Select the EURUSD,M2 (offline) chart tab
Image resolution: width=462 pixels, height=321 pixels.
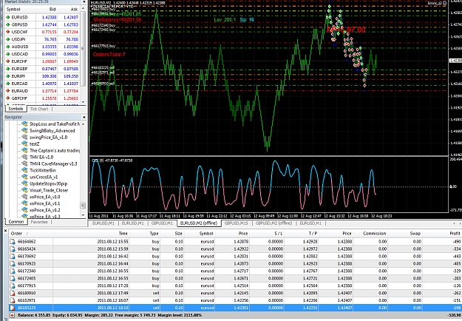[199, 223]
